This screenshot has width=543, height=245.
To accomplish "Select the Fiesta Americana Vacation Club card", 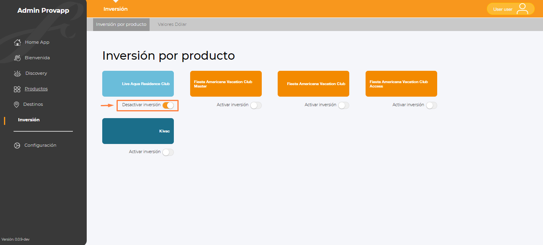I will (313, 84).
